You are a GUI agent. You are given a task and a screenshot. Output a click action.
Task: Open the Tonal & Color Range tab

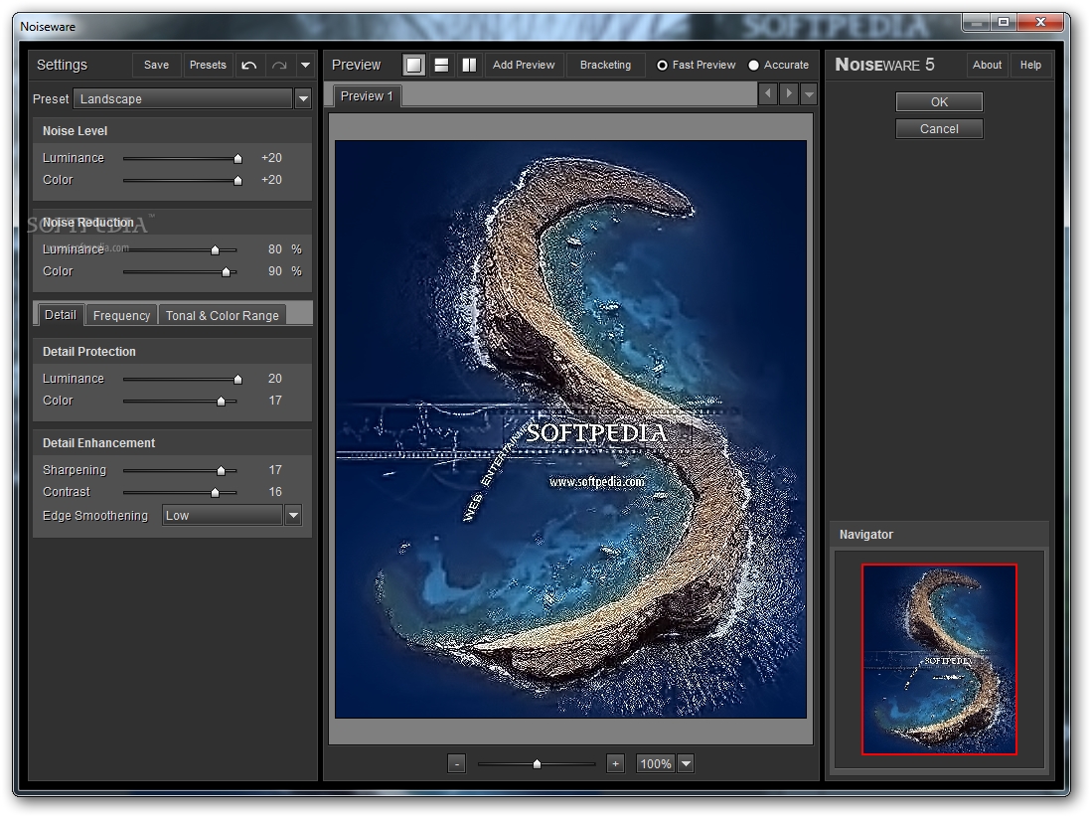coord(222,315)
